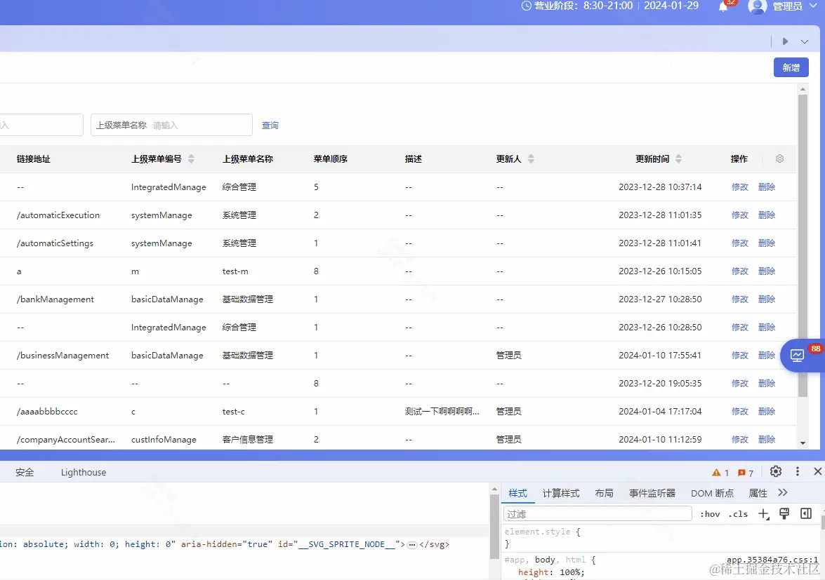The height and width of the screenshot is (580, 825).
Task: Click 修改 for /bankManagement row
Action: 740,299
